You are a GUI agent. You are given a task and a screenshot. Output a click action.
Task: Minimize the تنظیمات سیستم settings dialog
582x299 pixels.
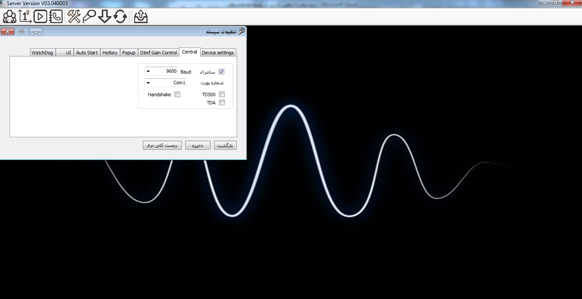(x=36, y=32)
